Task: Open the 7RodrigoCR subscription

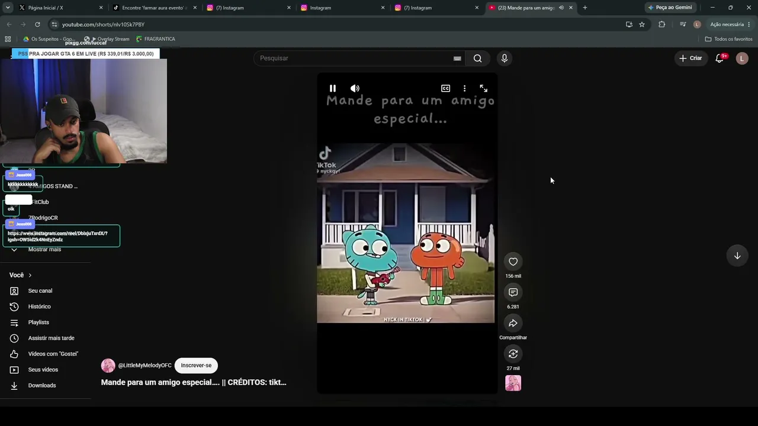Action: click(43, 218)
